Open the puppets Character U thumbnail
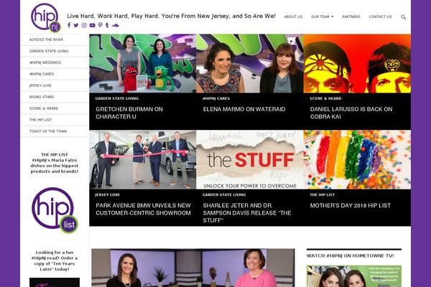The image size is (431, 287). click(x=143, y=63)
